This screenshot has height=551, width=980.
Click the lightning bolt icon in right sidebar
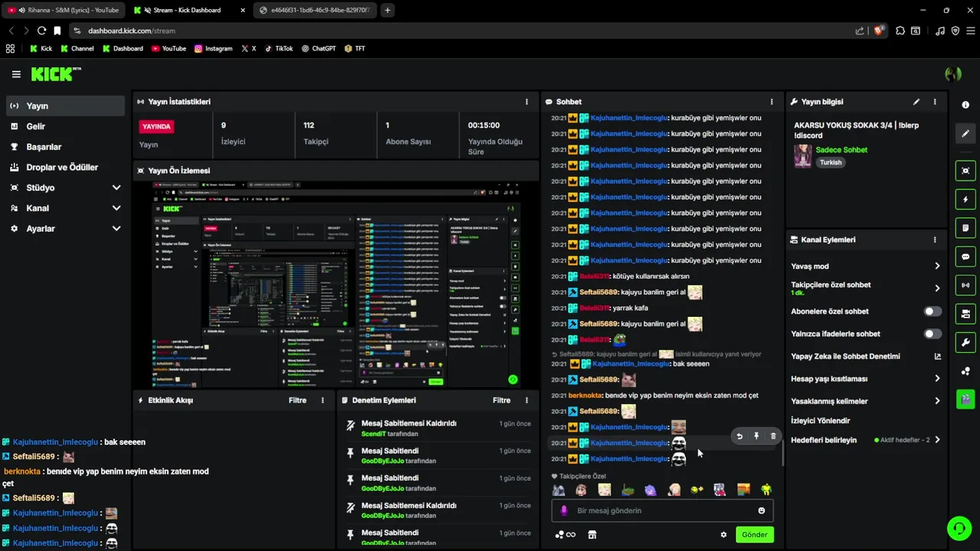965,200
